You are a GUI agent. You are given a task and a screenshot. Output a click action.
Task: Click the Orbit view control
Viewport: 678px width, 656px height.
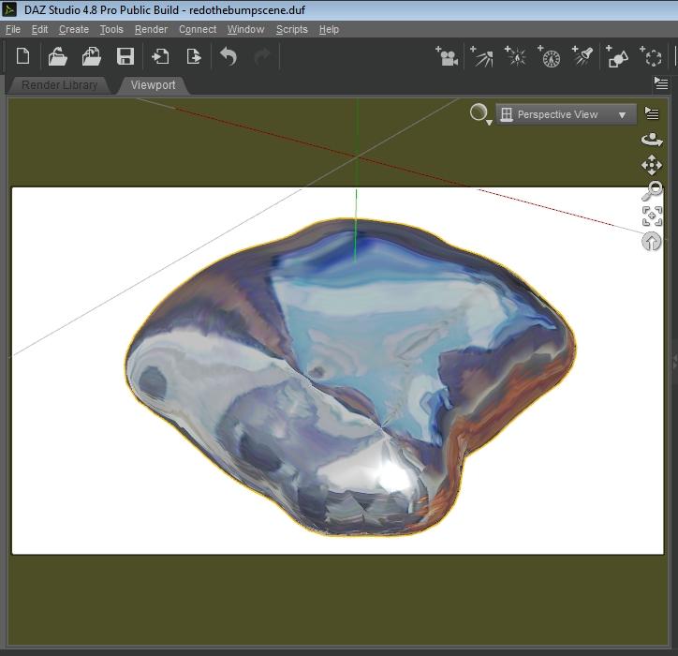pos(652,140)
